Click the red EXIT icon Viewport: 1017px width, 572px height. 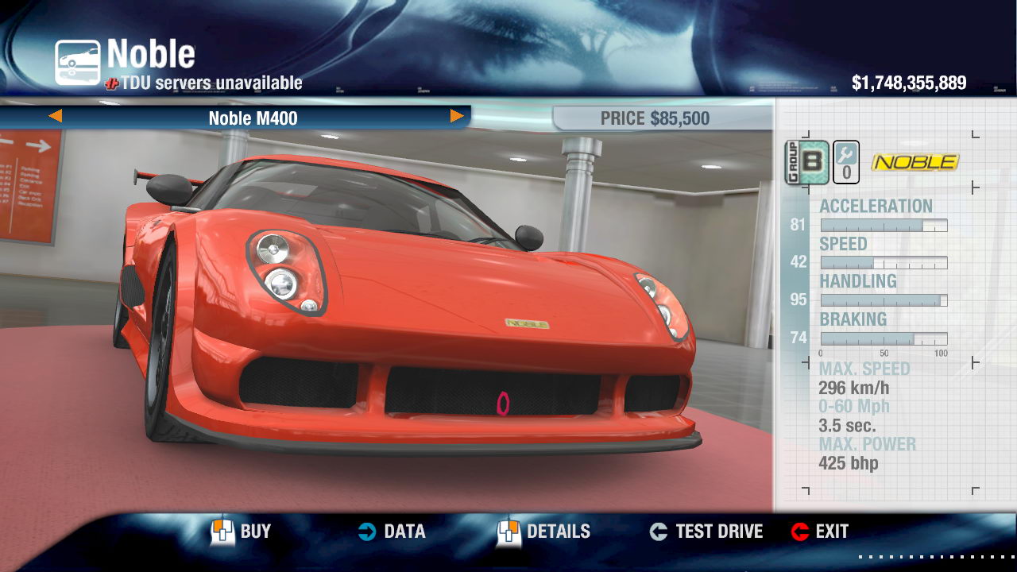coord(800,531)
